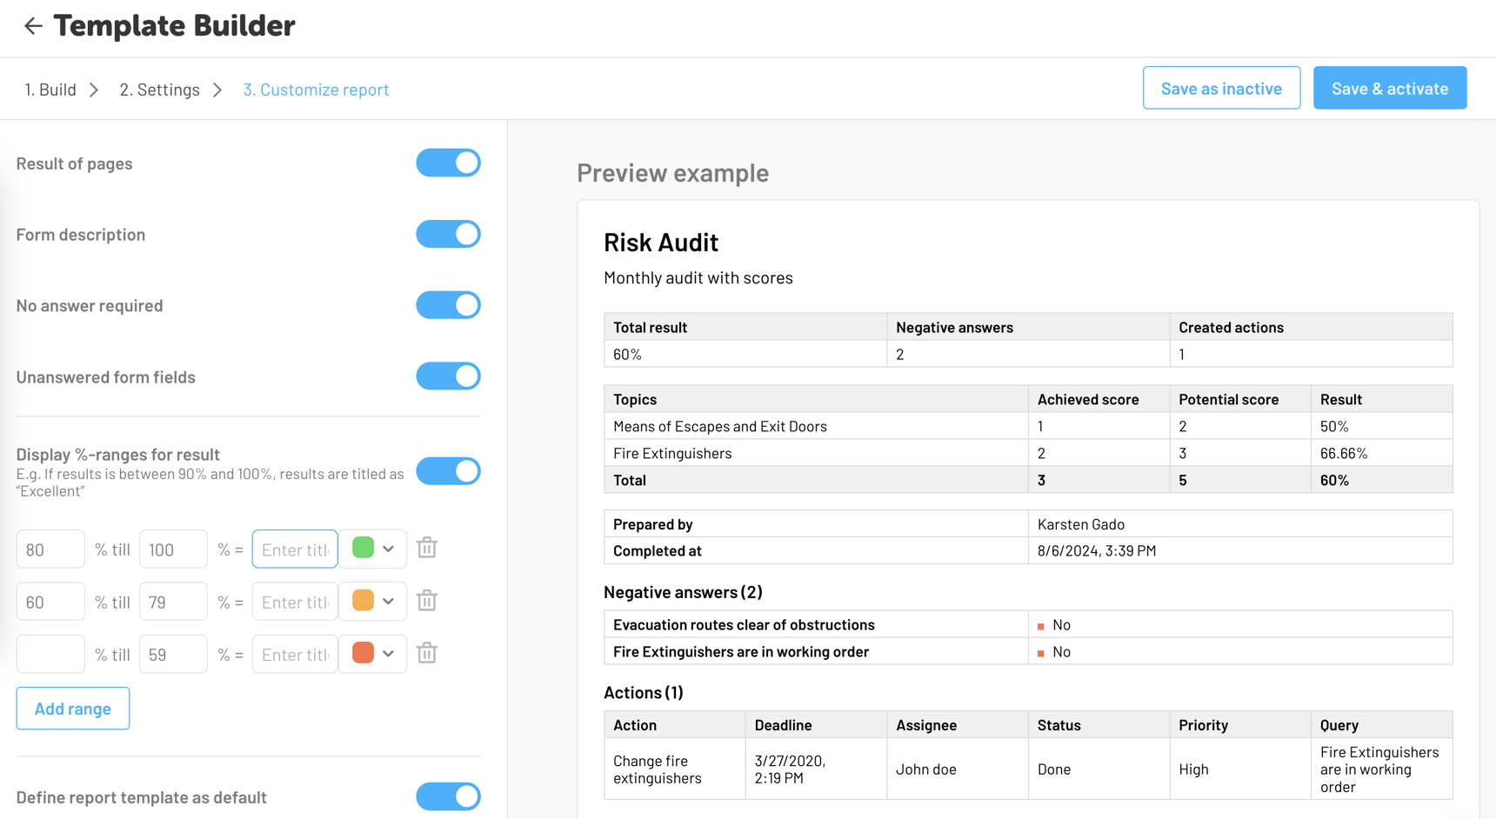Turn off No answer required
The width and height of the screenshot is (1496, 819).
click(x=448, y=305)
